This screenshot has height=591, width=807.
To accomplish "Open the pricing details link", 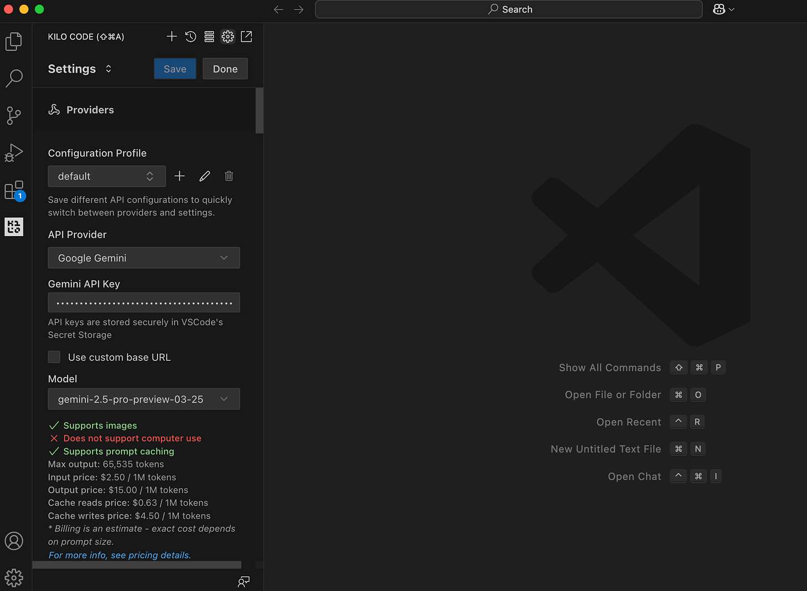I will [120, 555].
